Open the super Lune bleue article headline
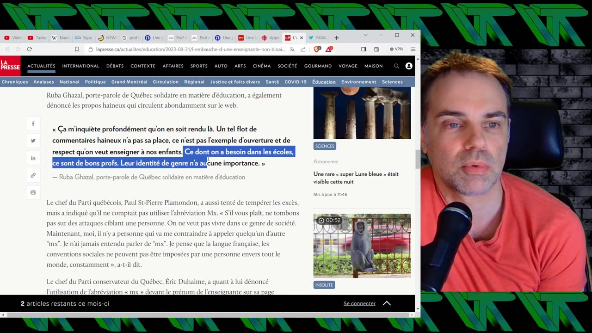Viewport: 592px width, 333px height. pyautogui.click(x=356, y=178)
